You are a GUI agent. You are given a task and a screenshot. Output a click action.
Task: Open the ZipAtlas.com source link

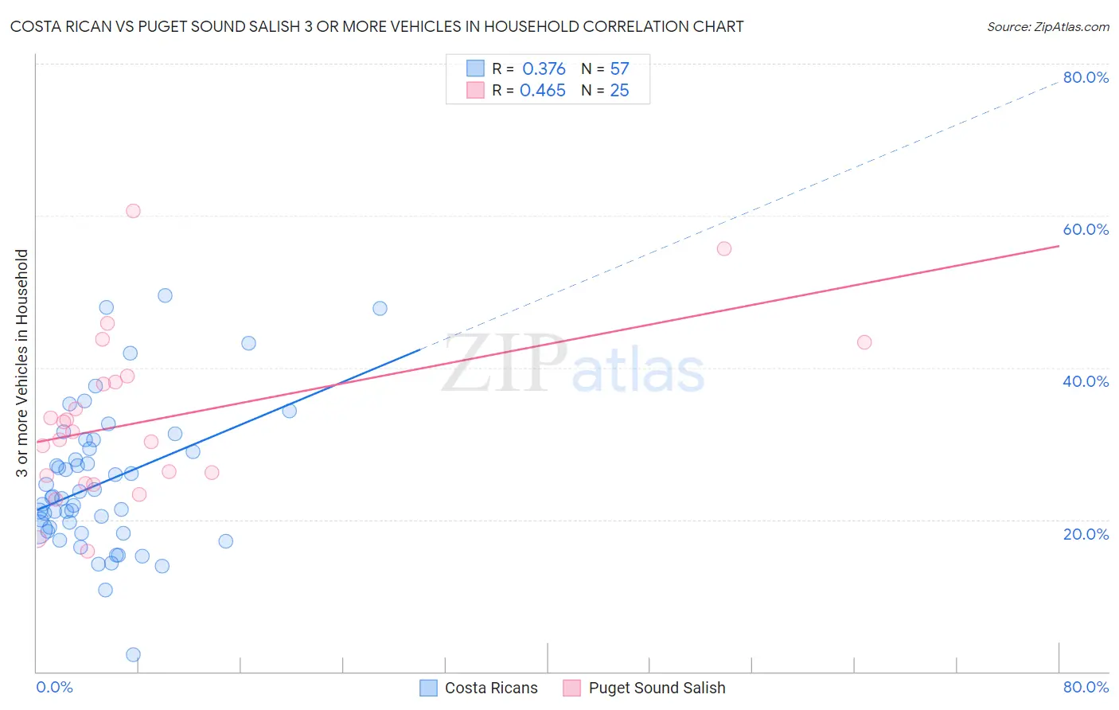pos(1048,26)
